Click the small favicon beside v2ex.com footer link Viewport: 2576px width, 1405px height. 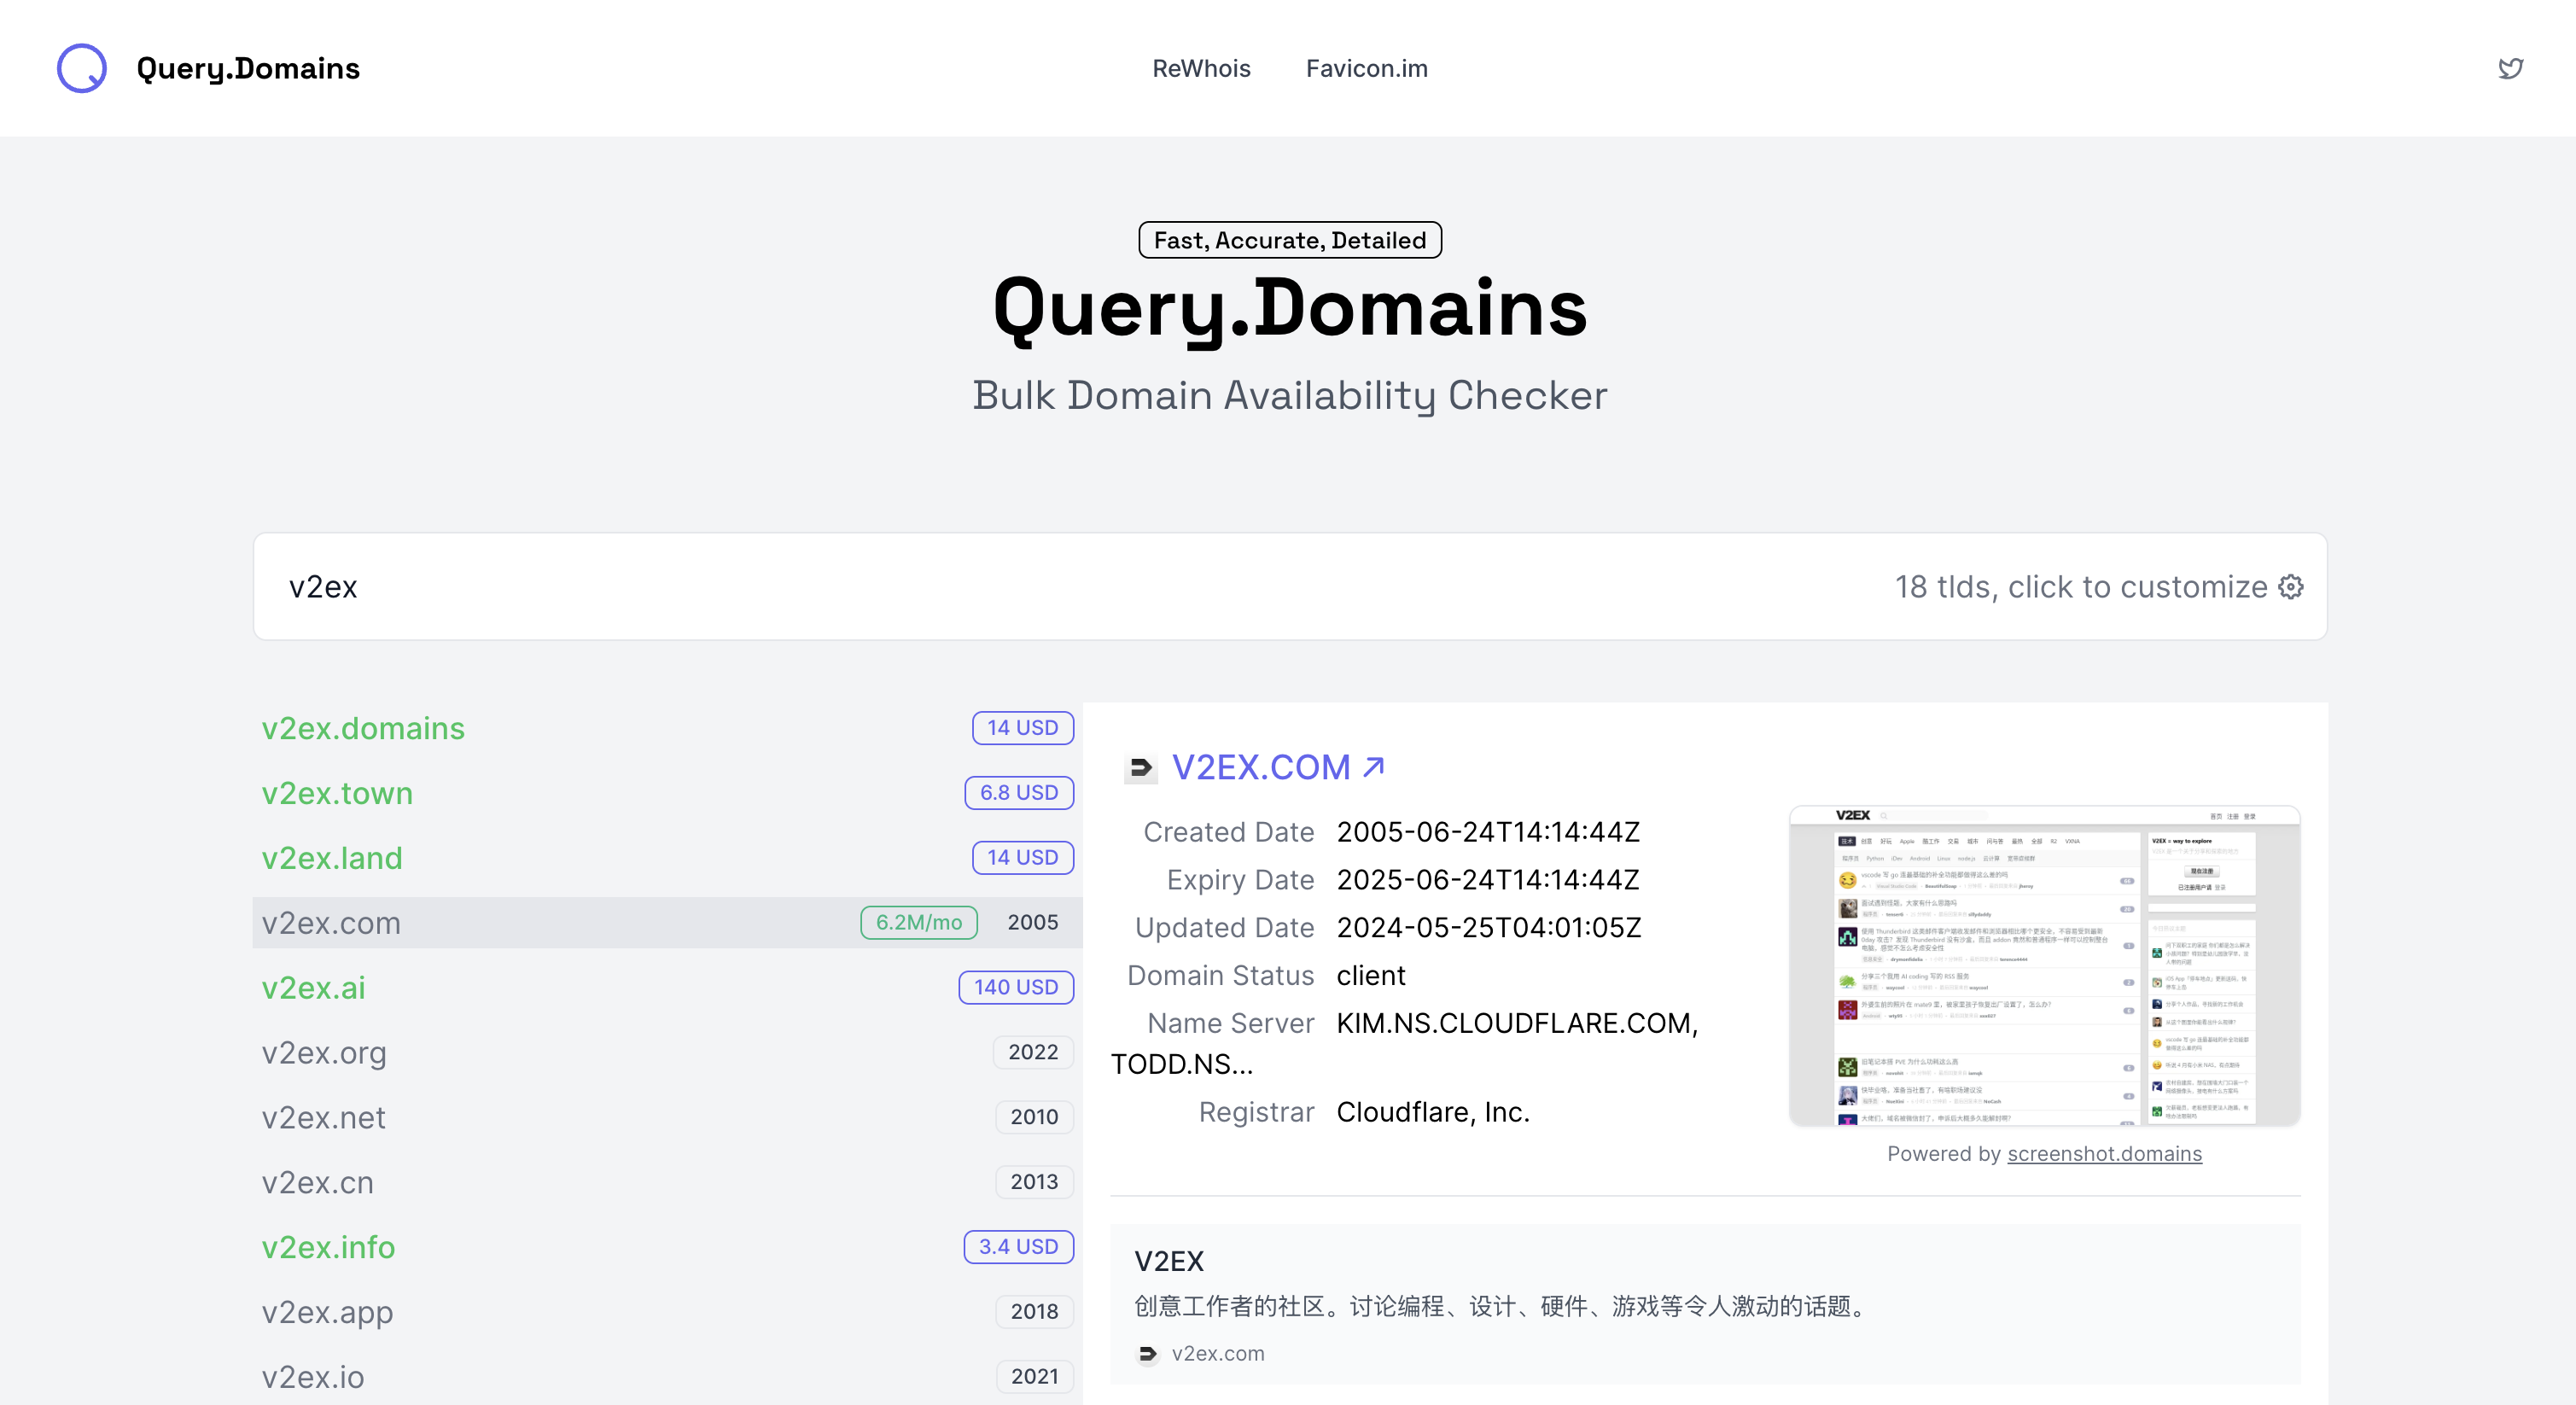coord(1147,1354)
